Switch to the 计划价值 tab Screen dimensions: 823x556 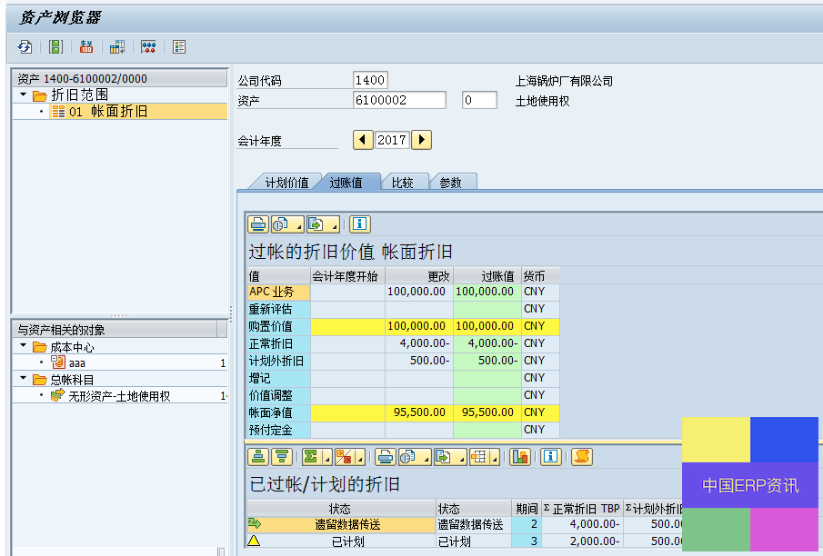(x=286, y=183)
